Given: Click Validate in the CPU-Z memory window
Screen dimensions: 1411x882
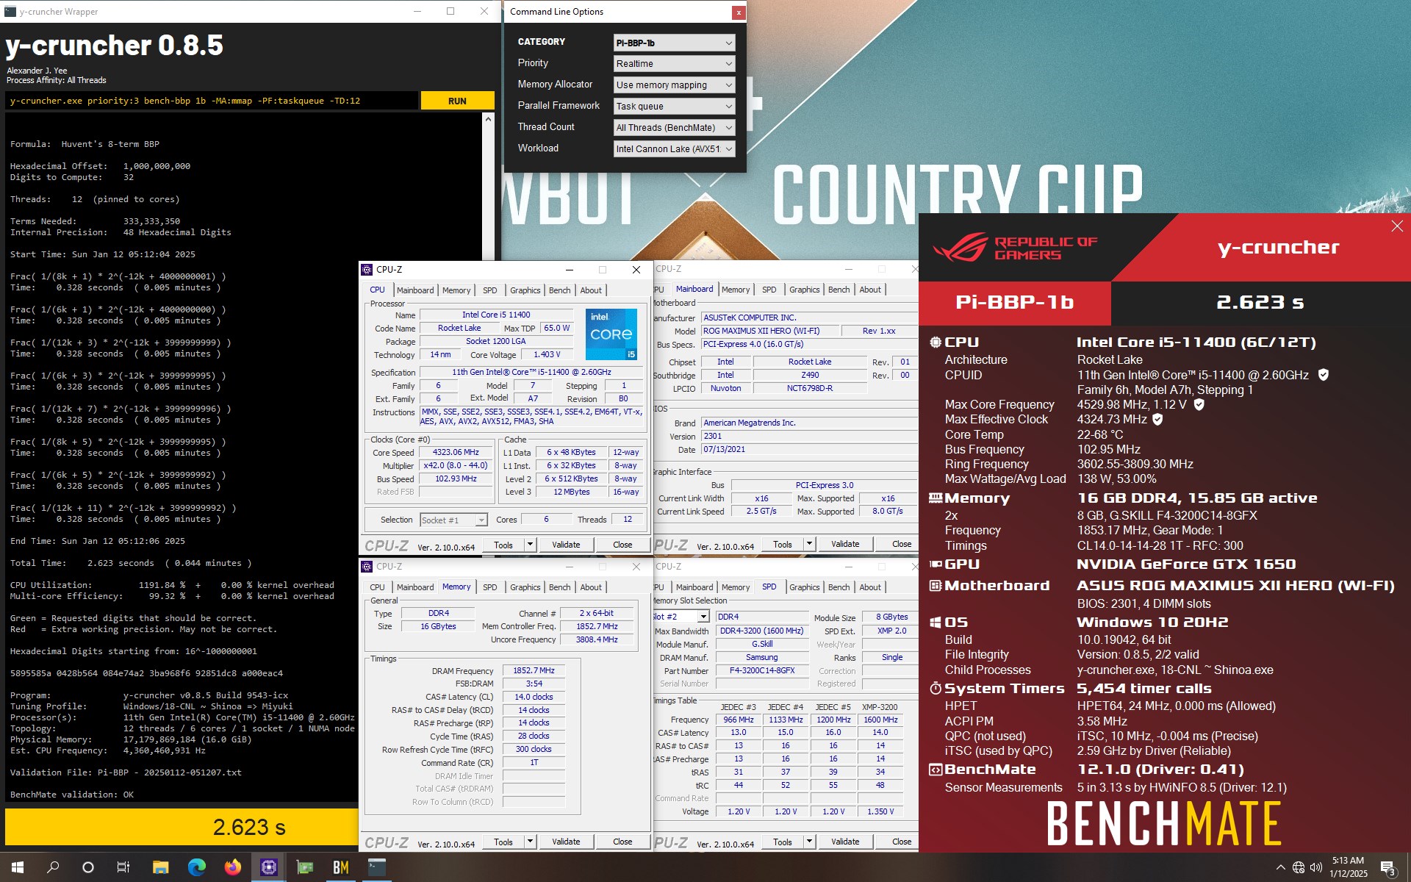Looking at the screenshot, I should click(566, 842).
